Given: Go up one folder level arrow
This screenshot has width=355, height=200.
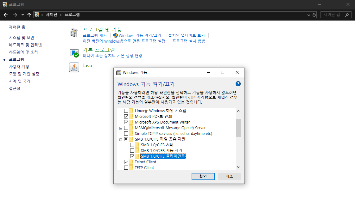Looking at the screenshot, I should [x=29, y=15].
